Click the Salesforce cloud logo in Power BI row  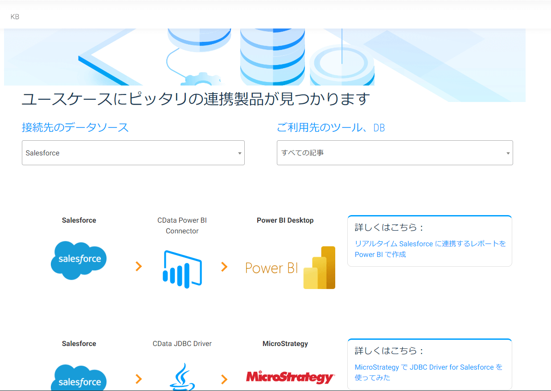point(79,261)
